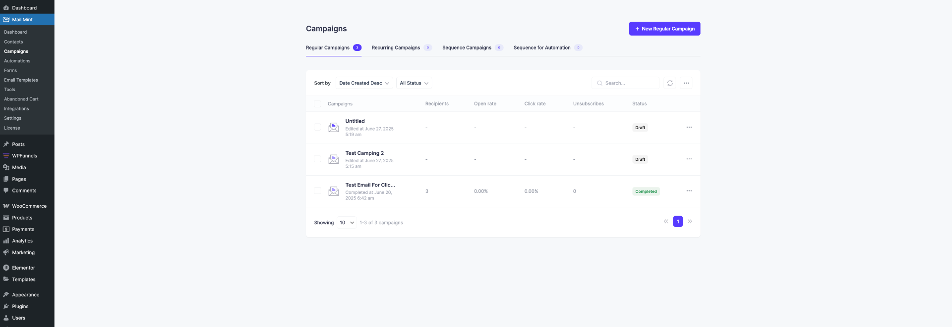Click the Plugins plug icon
This screenshot has height=327, width=952.
[x=6, y=307]
